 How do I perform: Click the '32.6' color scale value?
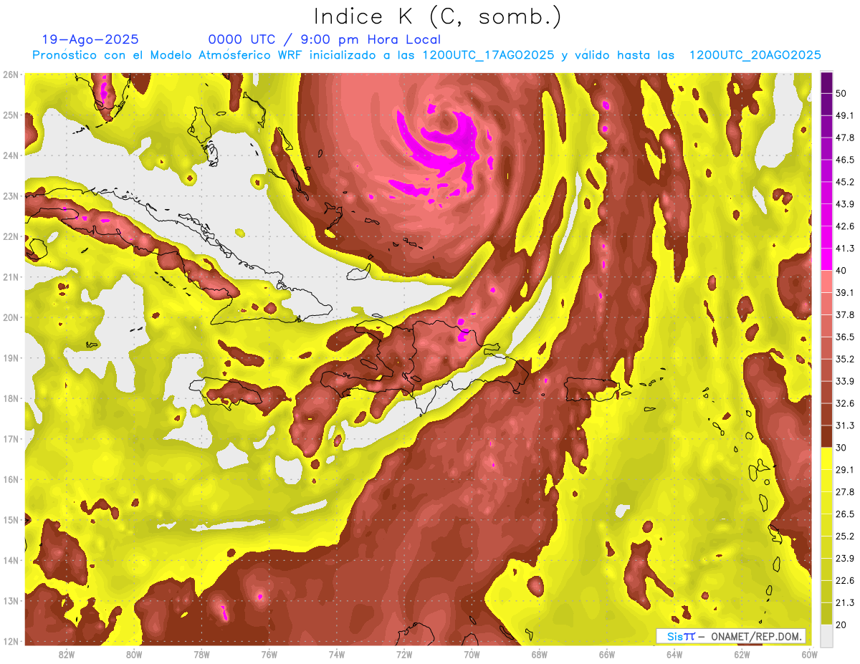click(x=844, y=403)
